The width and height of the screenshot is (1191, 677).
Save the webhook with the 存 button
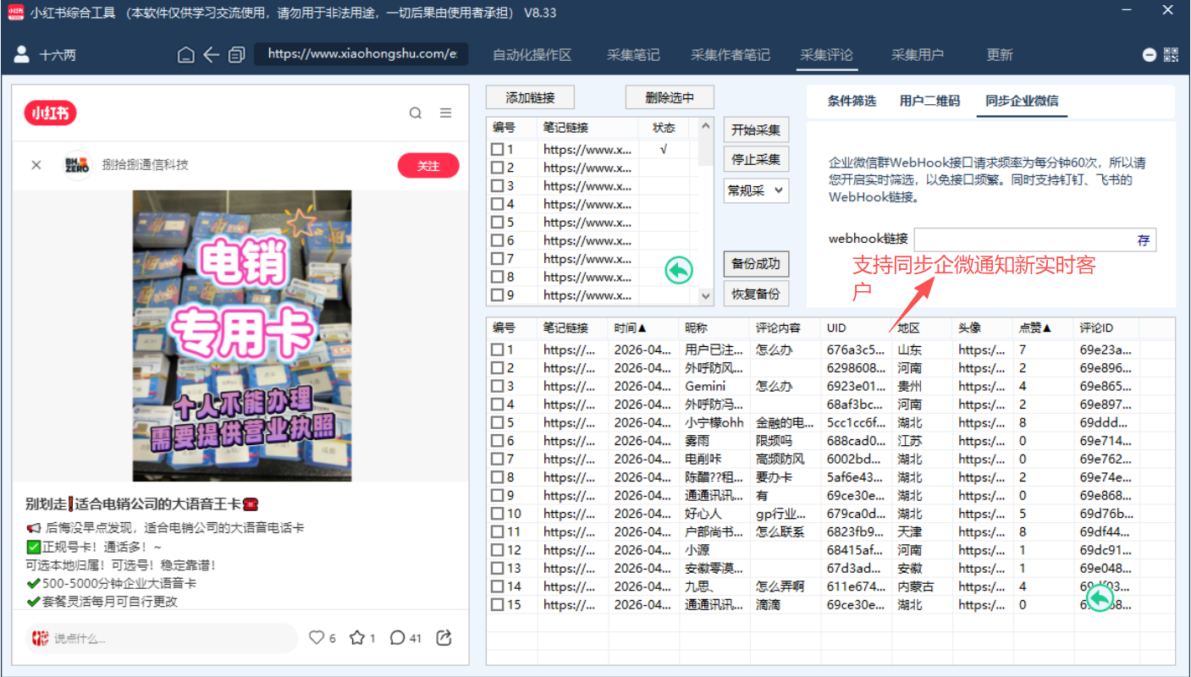(1144, 240)
